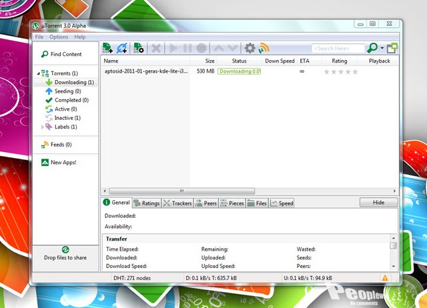Screen dimensions: 427x308
Task: Sort by Rating column header
Action: click(340, 61)
